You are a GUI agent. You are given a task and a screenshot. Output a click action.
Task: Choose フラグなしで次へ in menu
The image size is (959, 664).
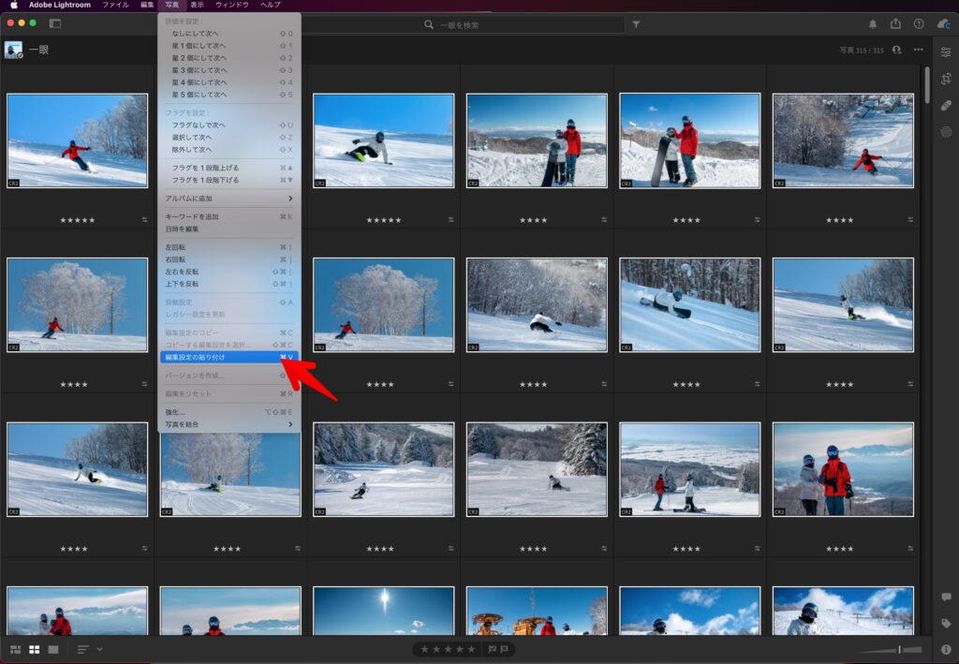click(229, 125)
